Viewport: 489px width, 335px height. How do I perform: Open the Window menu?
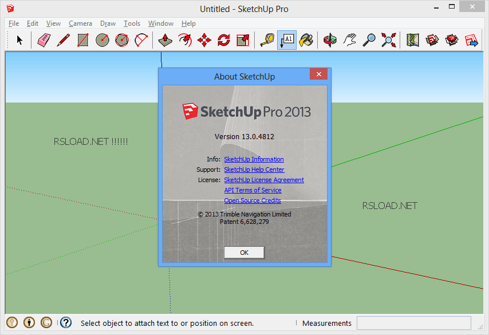160,23
